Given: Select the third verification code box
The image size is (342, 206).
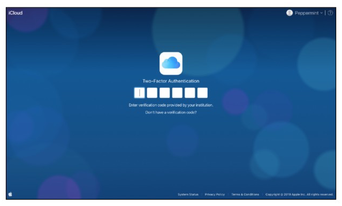Looking at the screenshot, I should pyautogui.click(x=165, y=93).
